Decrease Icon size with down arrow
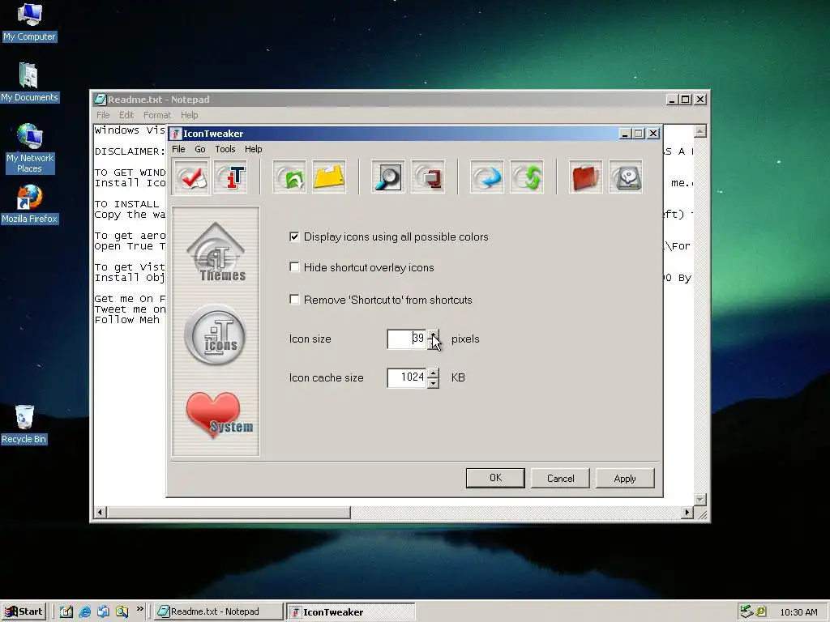830x622 pixels. pos(433,344)
